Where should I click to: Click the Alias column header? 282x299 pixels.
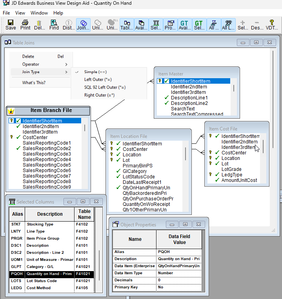click(17, 214)
